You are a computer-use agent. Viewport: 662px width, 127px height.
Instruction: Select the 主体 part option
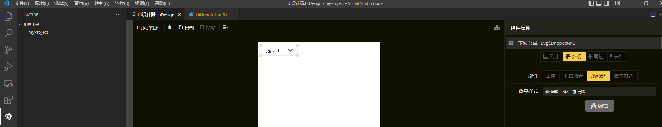[550, 76]
